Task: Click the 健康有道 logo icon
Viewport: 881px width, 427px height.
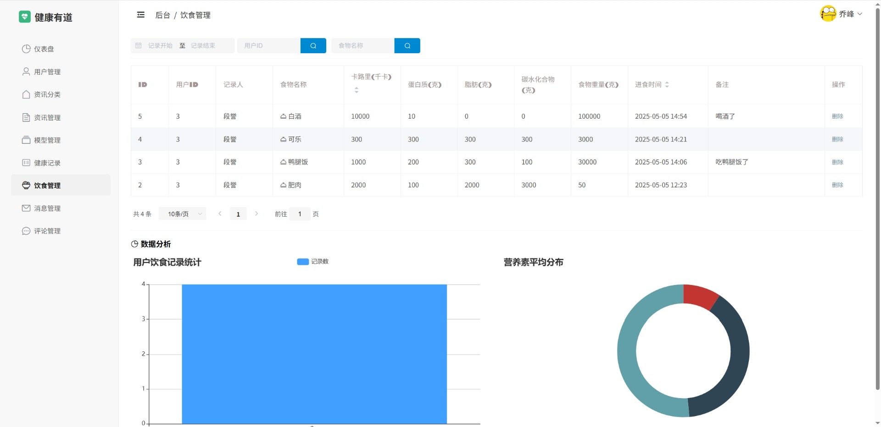Action: [x=24, y=17]
